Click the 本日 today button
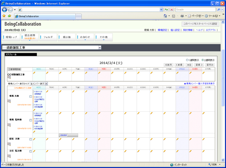Image resolution: width=226 pixels, height=168 pixels. coord(189,65)
